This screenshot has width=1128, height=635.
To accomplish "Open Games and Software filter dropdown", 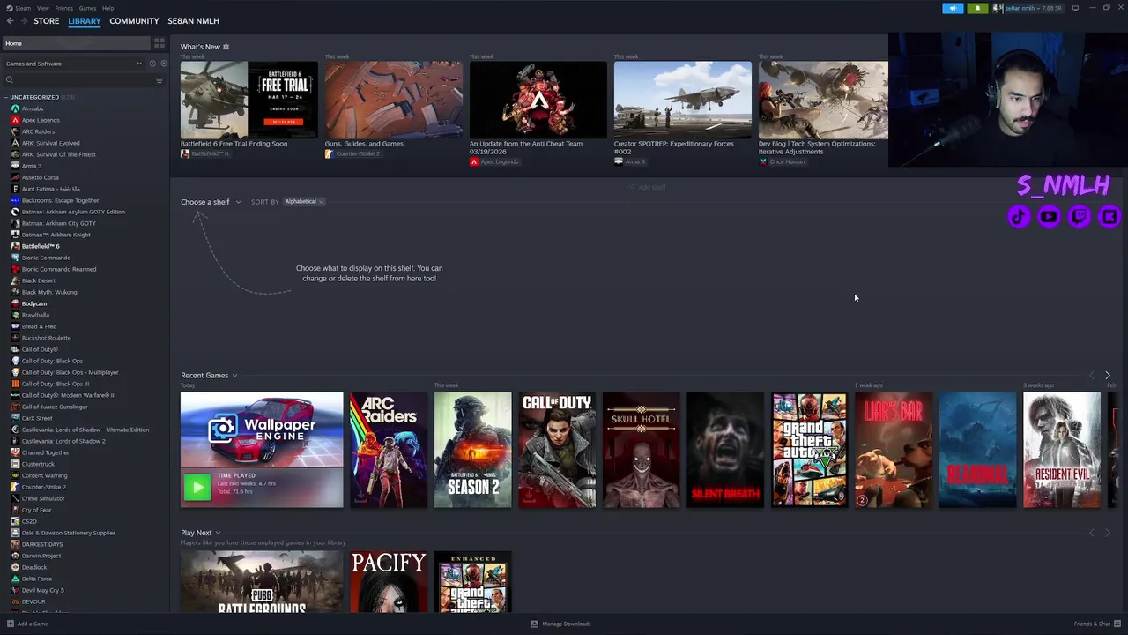I will click(x=73, y=63).
